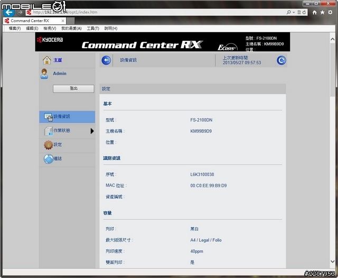Expand the 作業狀態 submenu arrow
The width and height of the screenshot is (338, 278).
coord(92,131)
